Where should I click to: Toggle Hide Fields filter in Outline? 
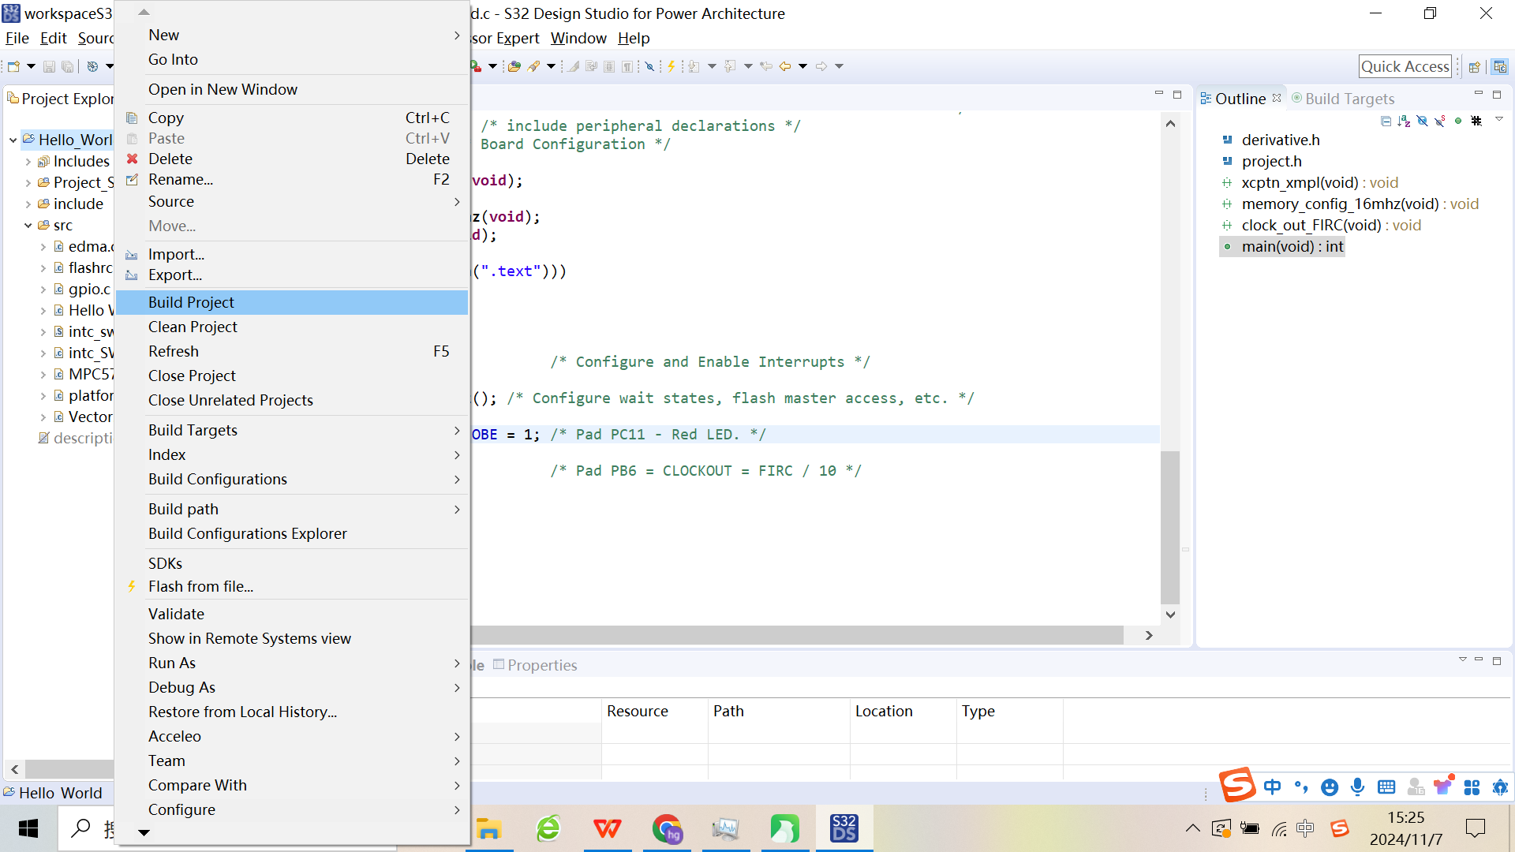pos(1422,121)
